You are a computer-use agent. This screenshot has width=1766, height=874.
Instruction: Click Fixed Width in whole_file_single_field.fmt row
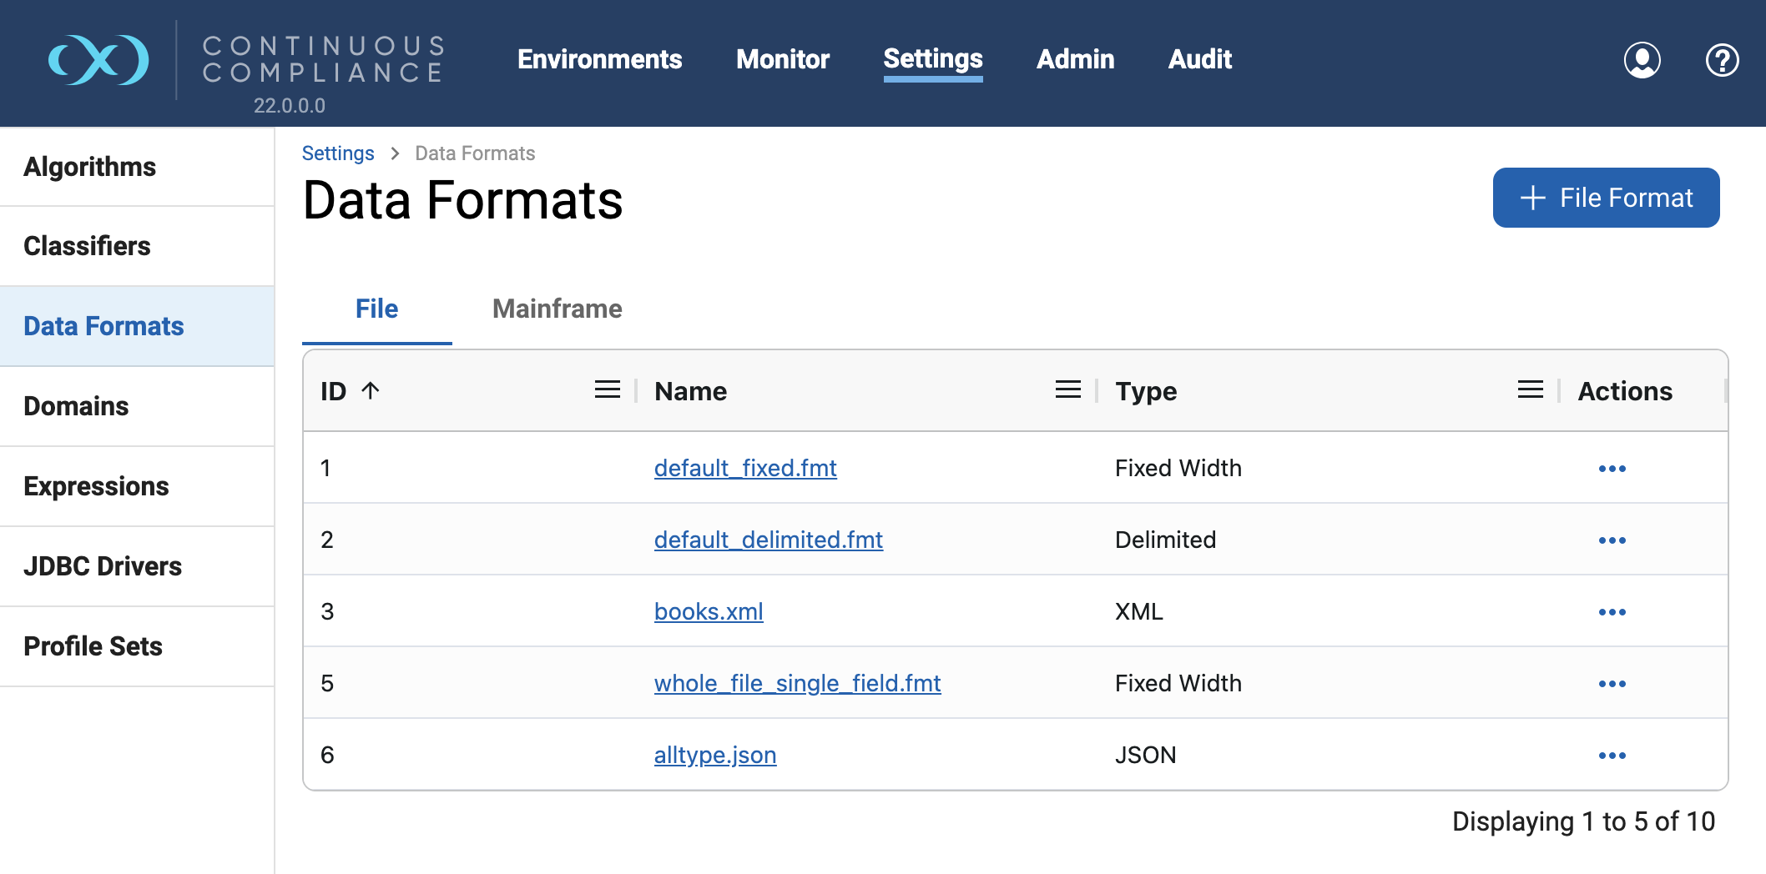pyautogui.click(x=1178, y=684)
